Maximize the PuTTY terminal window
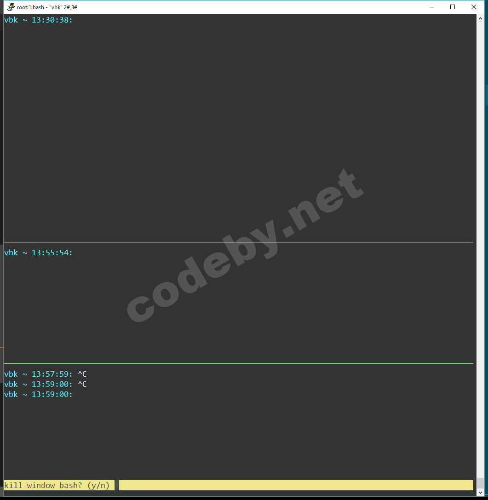Viewport: 488px width, 500px height. pos(452,7)
